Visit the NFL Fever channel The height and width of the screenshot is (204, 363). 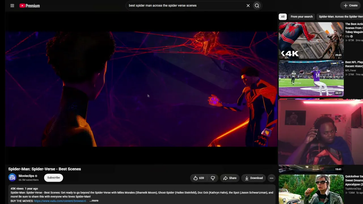(x=351, y=71)
